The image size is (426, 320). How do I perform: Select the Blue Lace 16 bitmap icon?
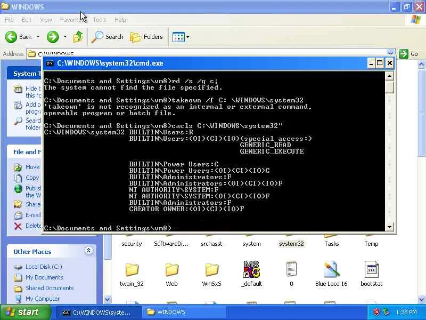coord(331,269)
